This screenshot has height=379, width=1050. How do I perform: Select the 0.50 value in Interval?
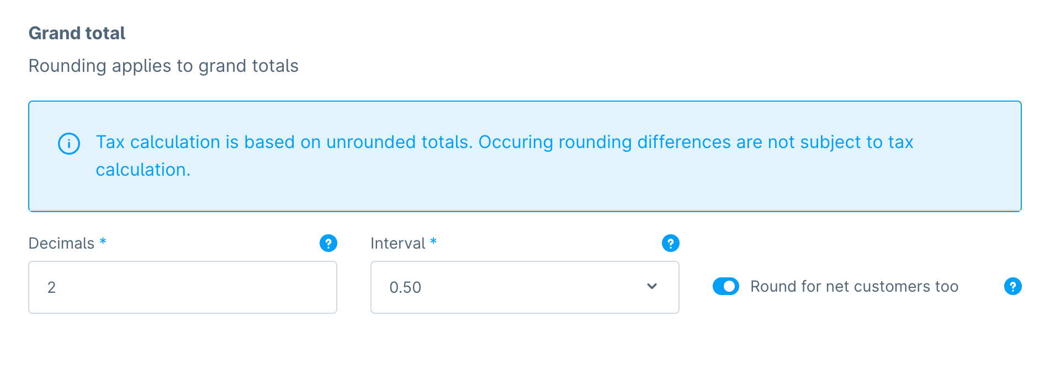405,287
